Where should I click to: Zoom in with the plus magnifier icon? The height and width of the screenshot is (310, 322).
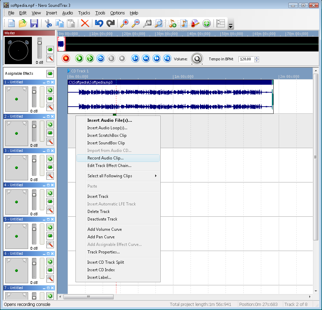pos(124,23)
